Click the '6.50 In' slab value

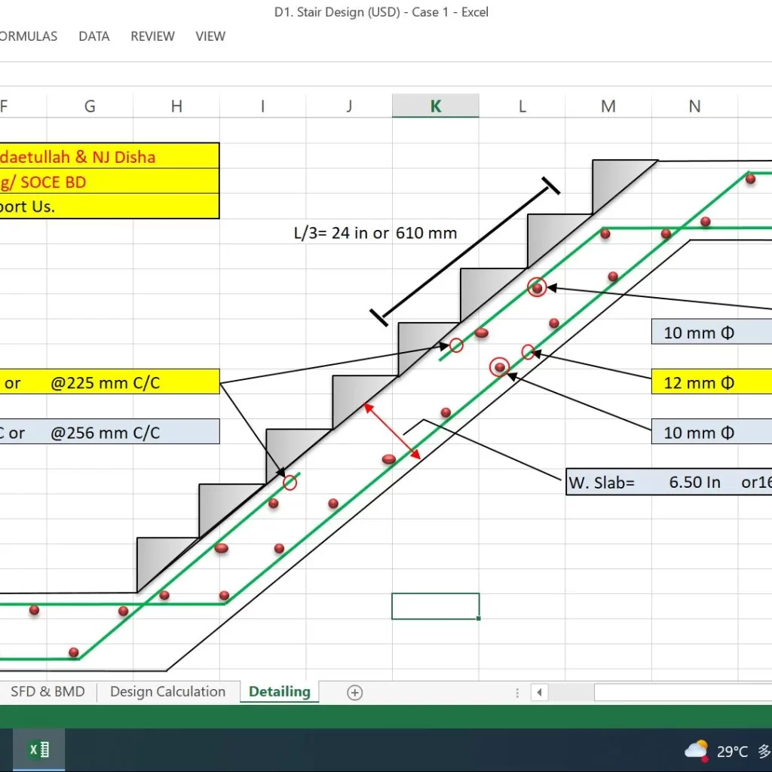pos(694,482)
